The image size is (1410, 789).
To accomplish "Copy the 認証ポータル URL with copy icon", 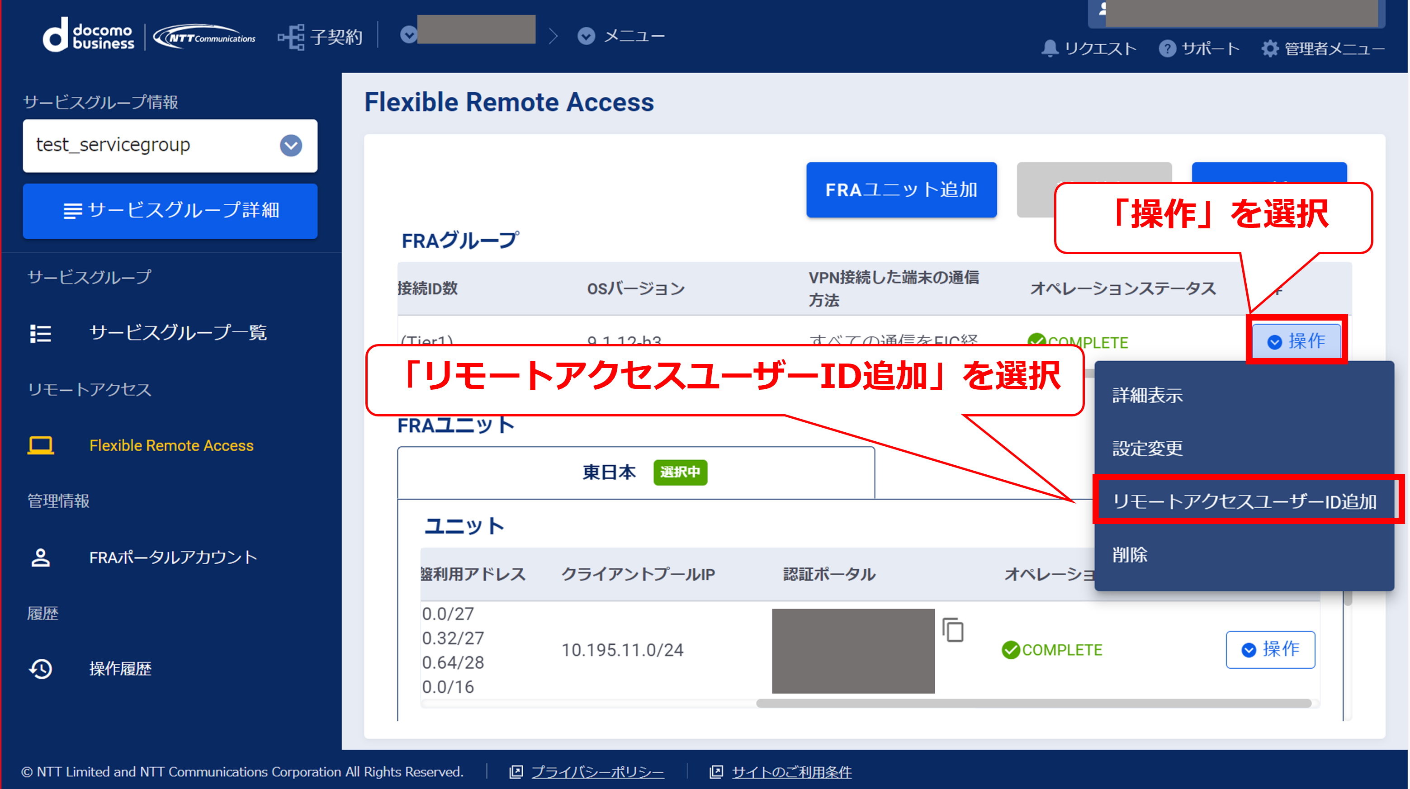I will 953,629.
